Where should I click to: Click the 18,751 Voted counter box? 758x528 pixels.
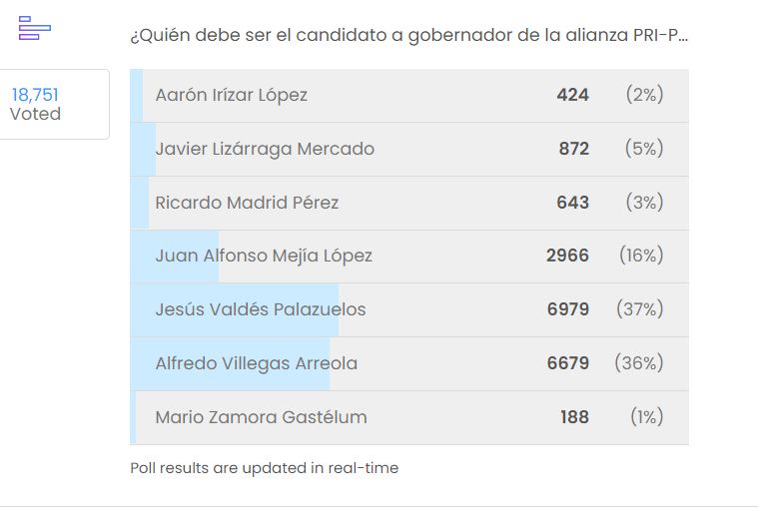click(x=53, y=105)
